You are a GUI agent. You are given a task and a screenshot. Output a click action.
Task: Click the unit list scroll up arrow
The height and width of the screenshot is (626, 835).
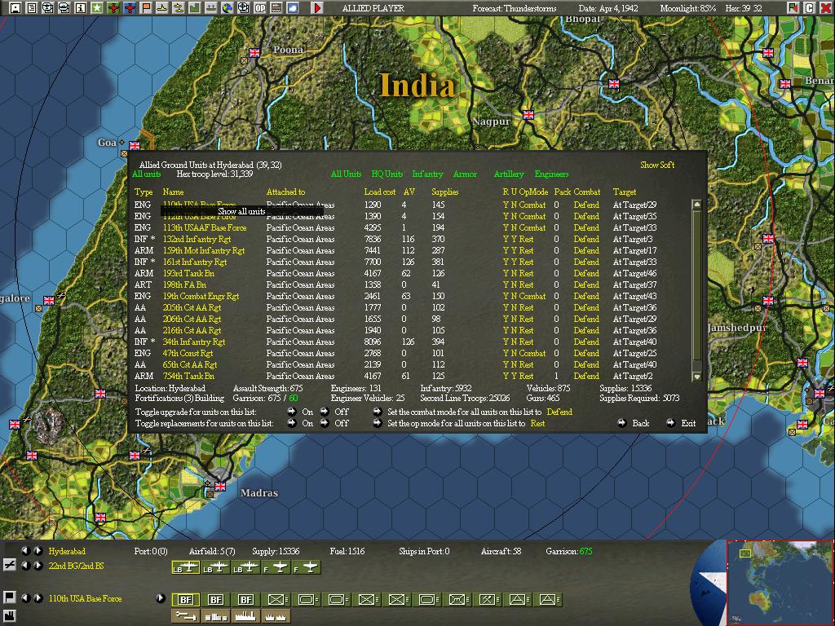pyautogui.click(x=696, y=205)
